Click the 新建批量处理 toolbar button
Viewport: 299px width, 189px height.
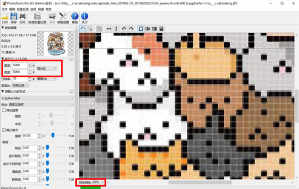(x=37, y=18)
